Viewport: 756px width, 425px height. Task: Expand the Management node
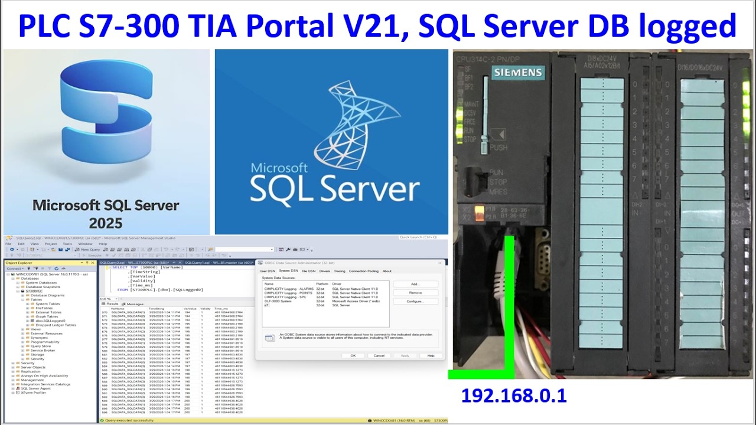pos(12,380)
